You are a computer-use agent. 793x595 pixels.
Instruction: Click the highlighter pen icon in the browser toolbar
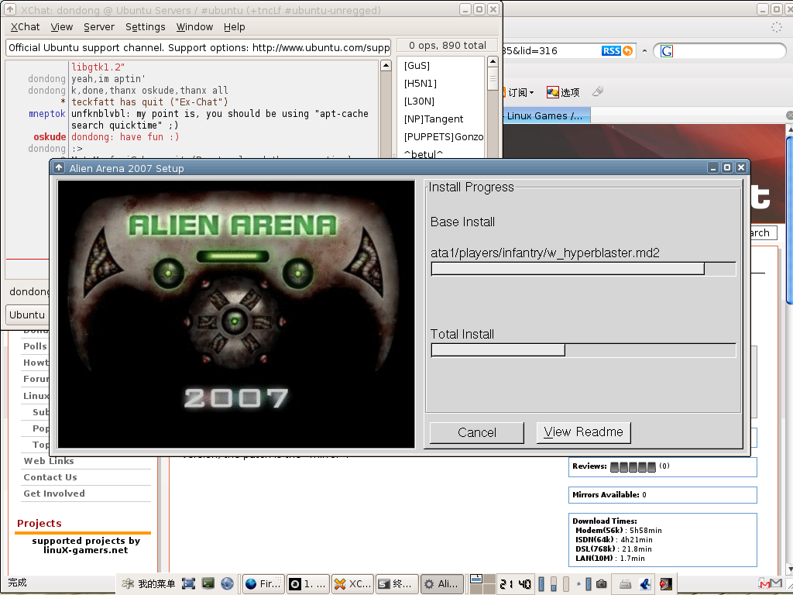pos(598,91)
